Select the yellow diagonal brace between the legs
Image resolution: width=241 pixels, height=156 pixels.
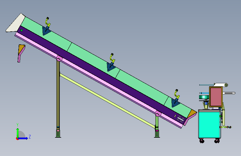tap(107, 101)
